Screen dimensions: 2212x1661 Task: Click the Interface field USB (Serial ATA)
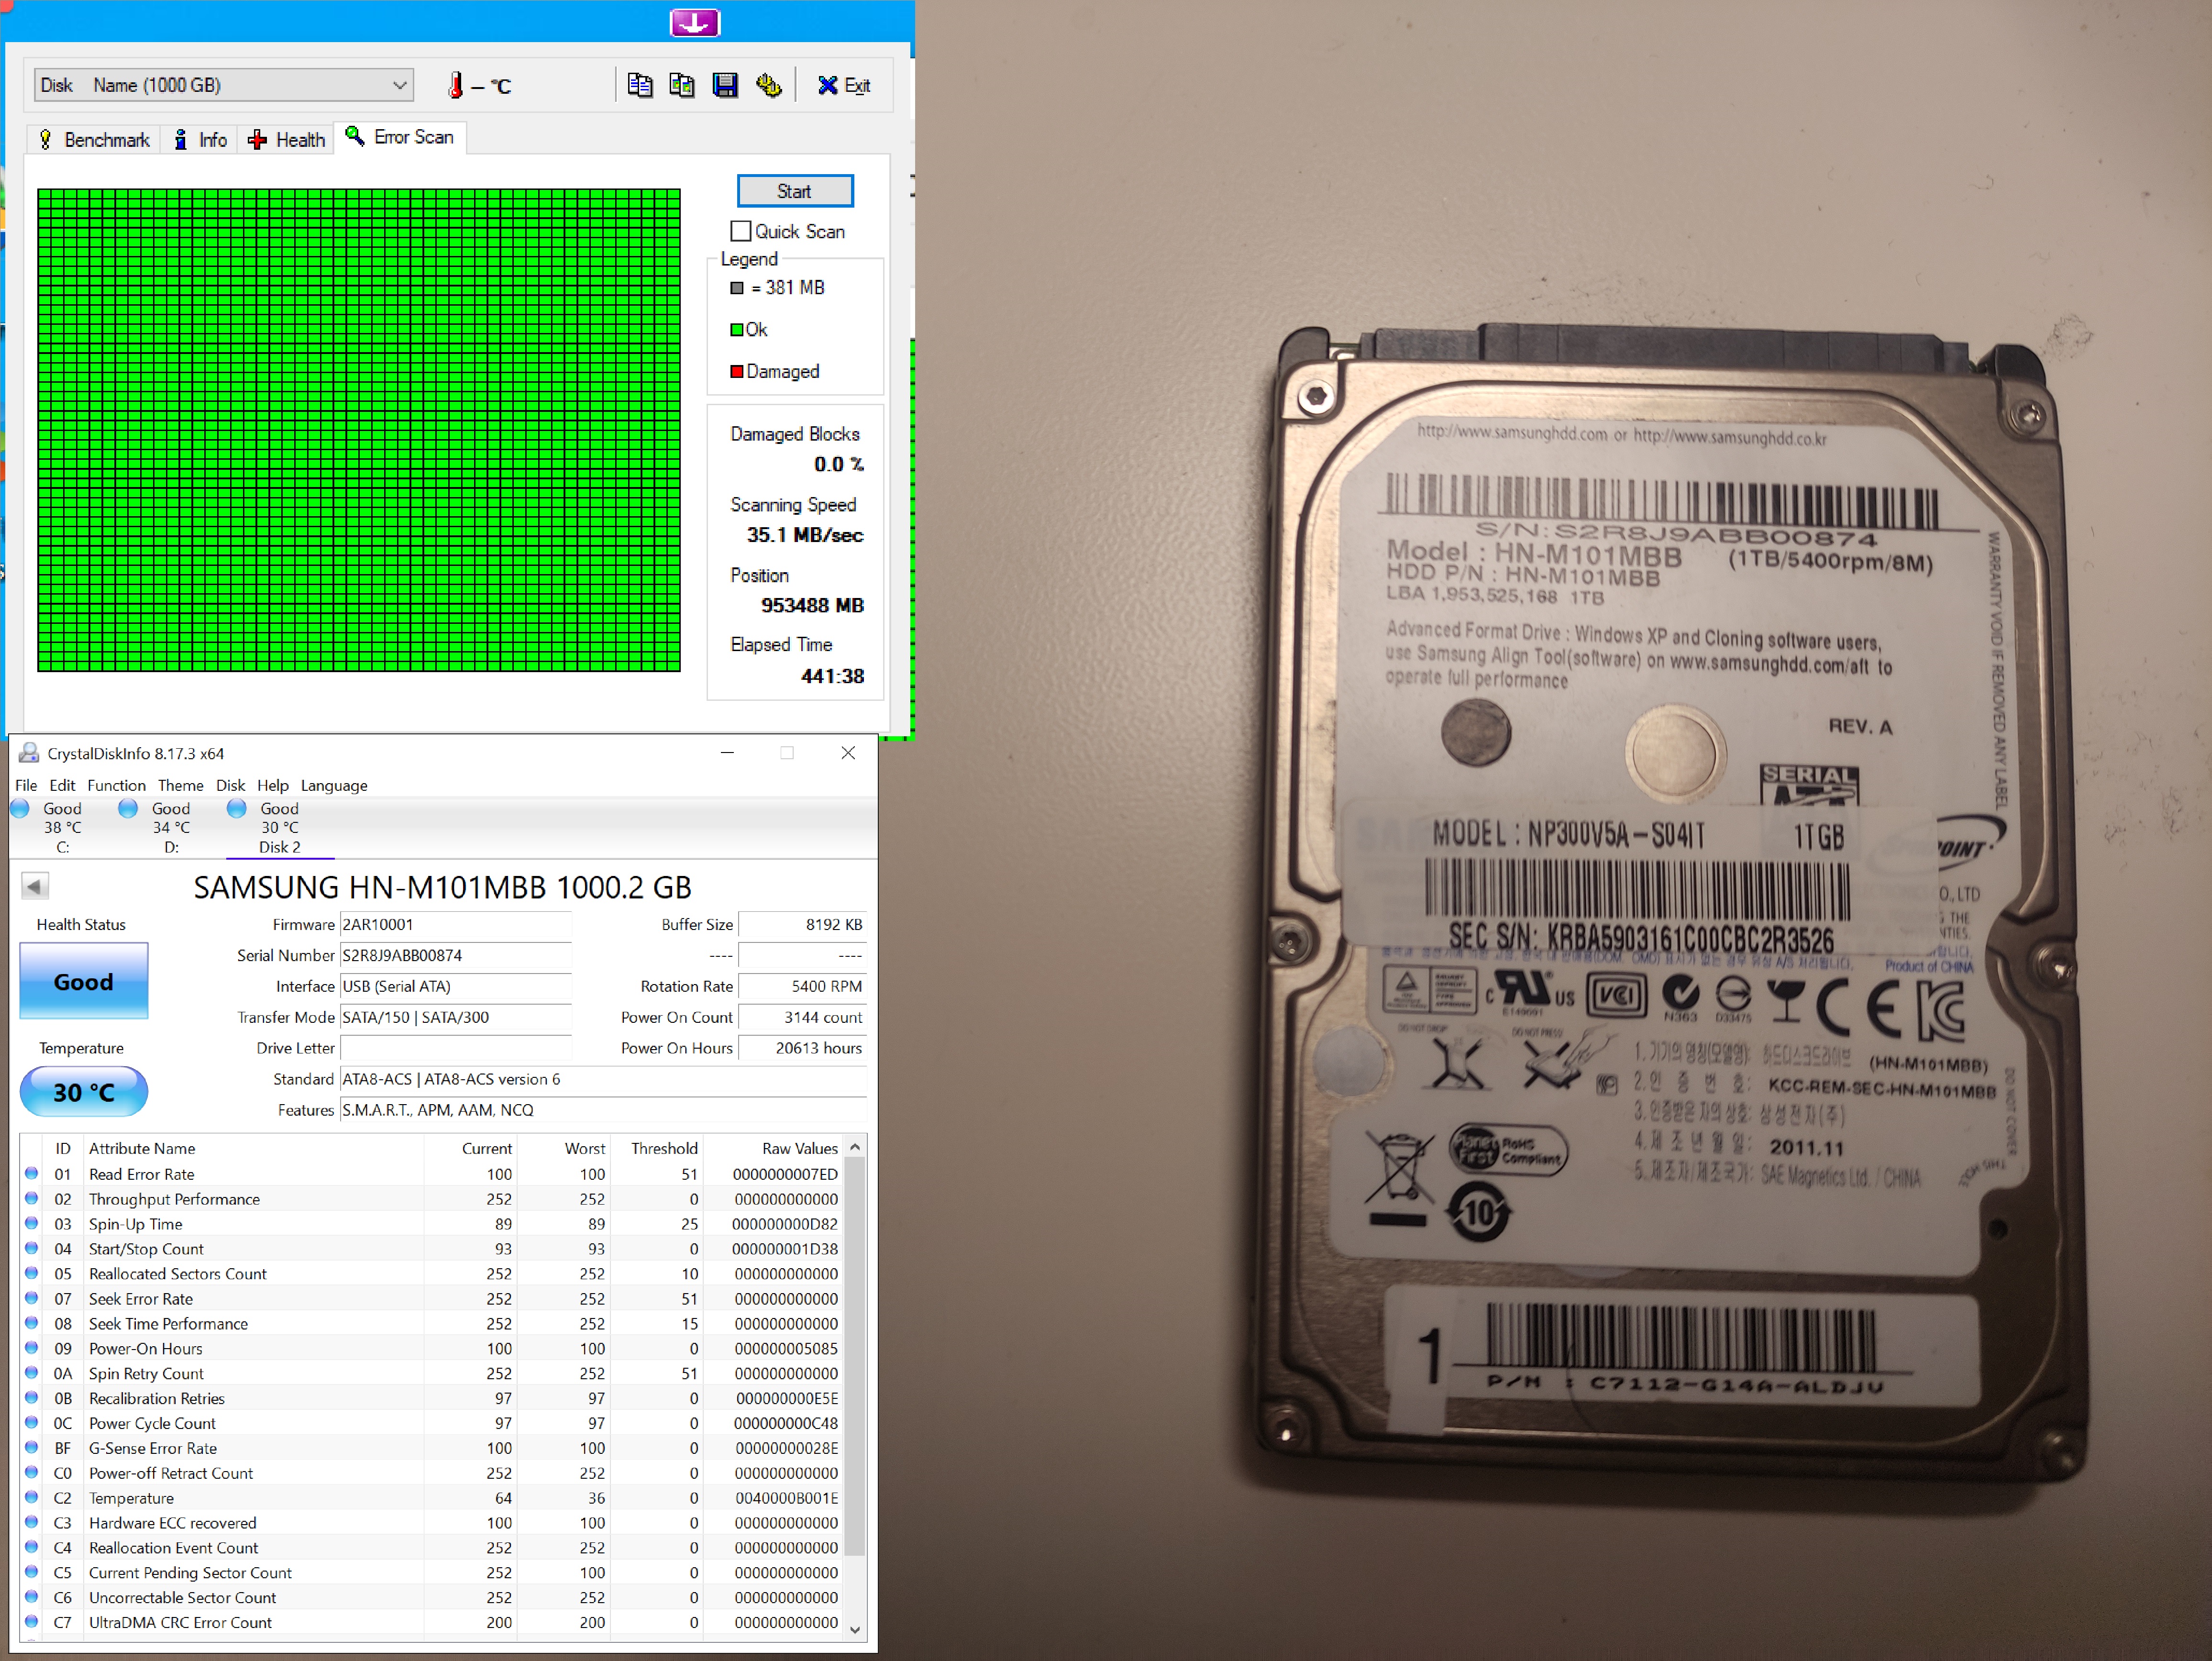click(456, 987)
